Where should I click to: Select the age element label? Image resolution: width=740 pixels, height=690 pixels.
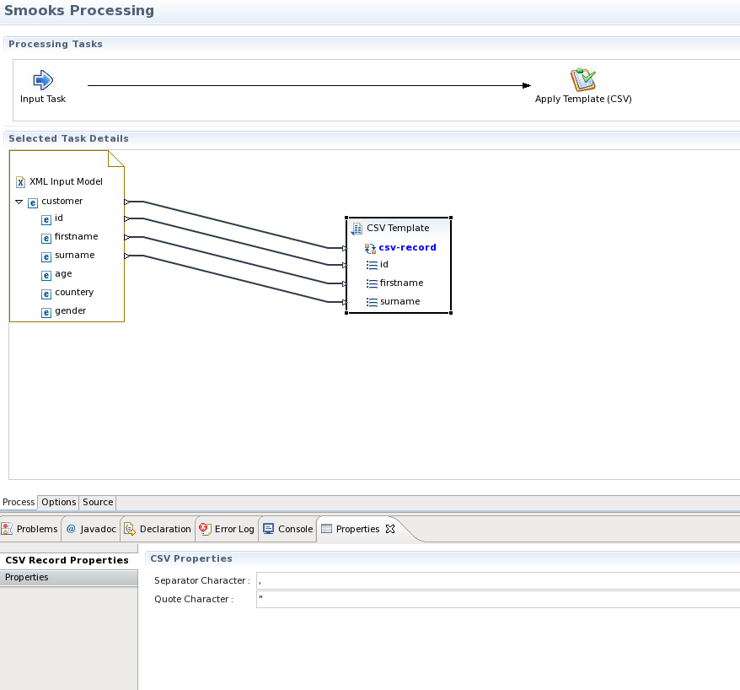tap(63, 274)
